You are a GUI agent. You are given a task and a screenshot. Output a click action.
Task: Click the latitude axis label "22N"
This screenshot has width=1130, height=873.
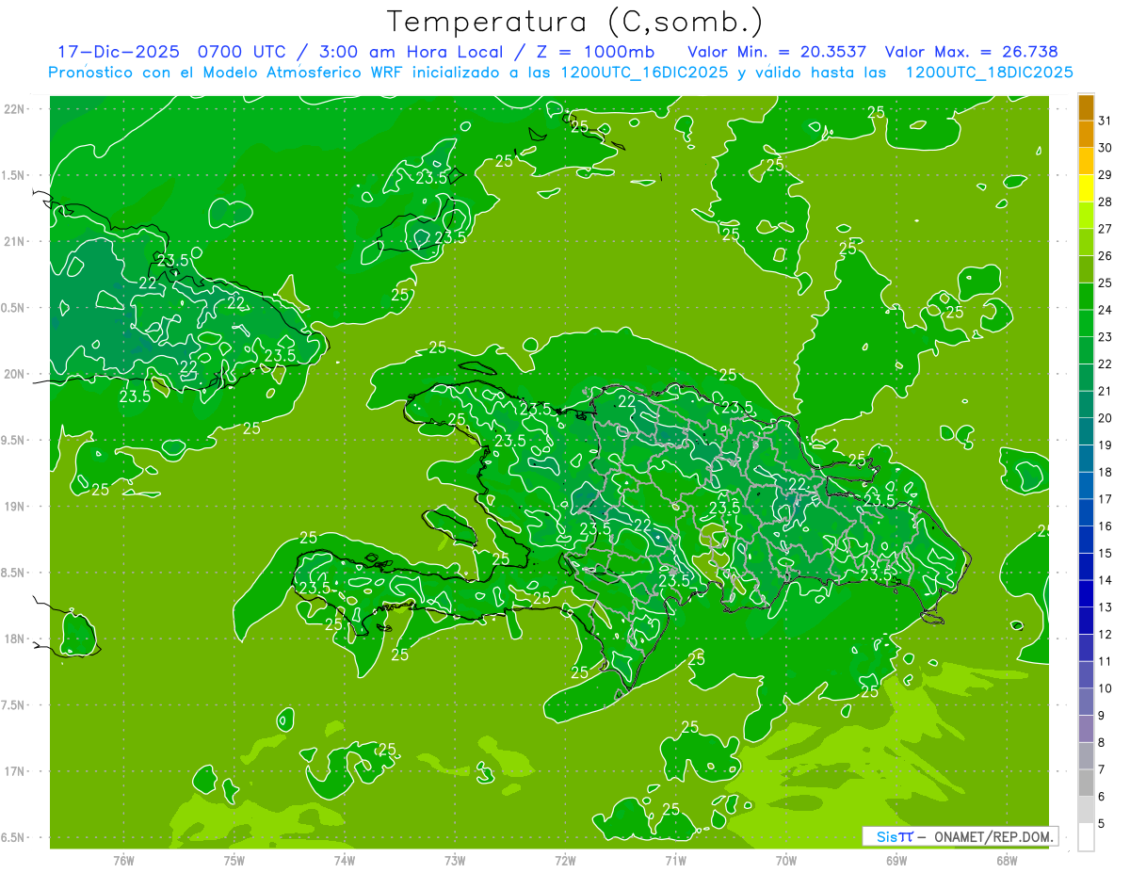click(x=13, y=109)
